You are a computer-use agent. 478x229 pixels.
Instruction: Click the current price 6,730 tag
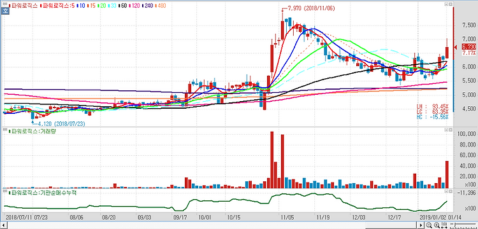(x=469, y=47)
